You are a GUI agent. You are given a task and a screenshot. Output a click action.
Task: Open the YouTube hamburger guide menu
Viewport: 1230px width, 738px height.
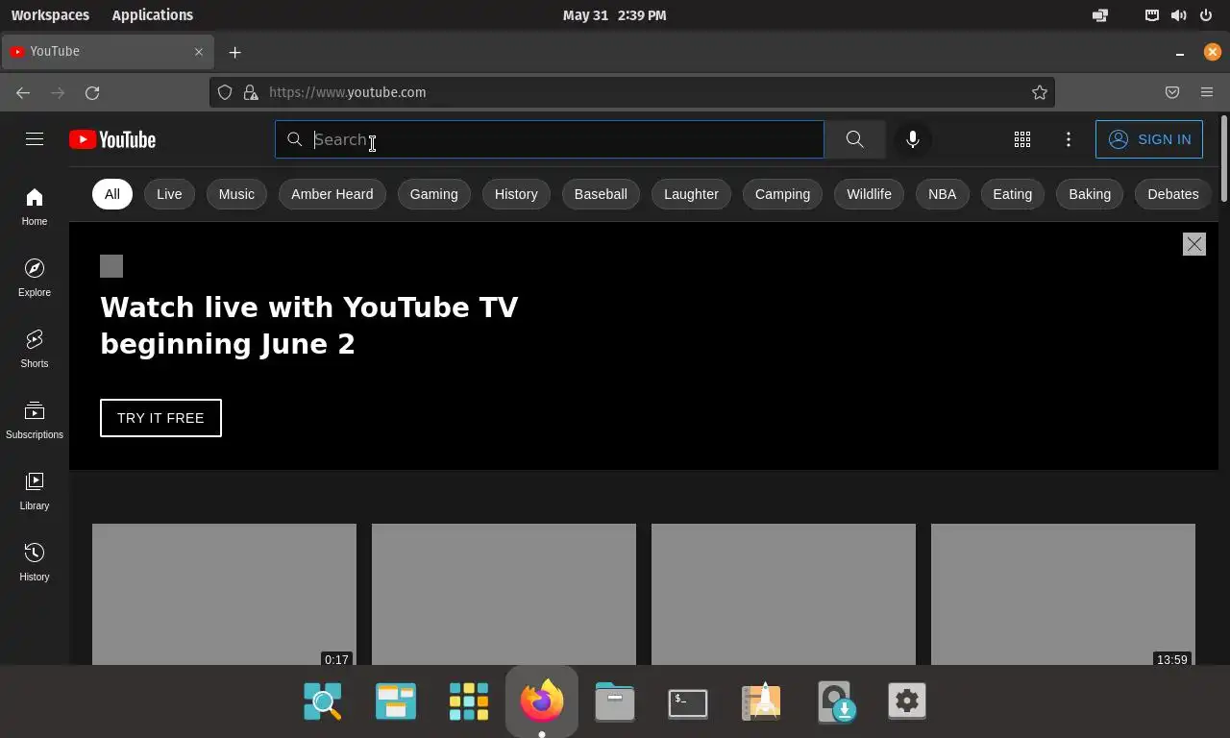(35, 139)
